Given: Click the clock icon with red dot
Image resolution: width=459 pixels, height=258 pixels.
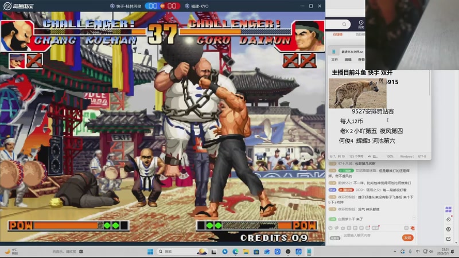Looking at the screenshot, I should click(x=449, y=219).
